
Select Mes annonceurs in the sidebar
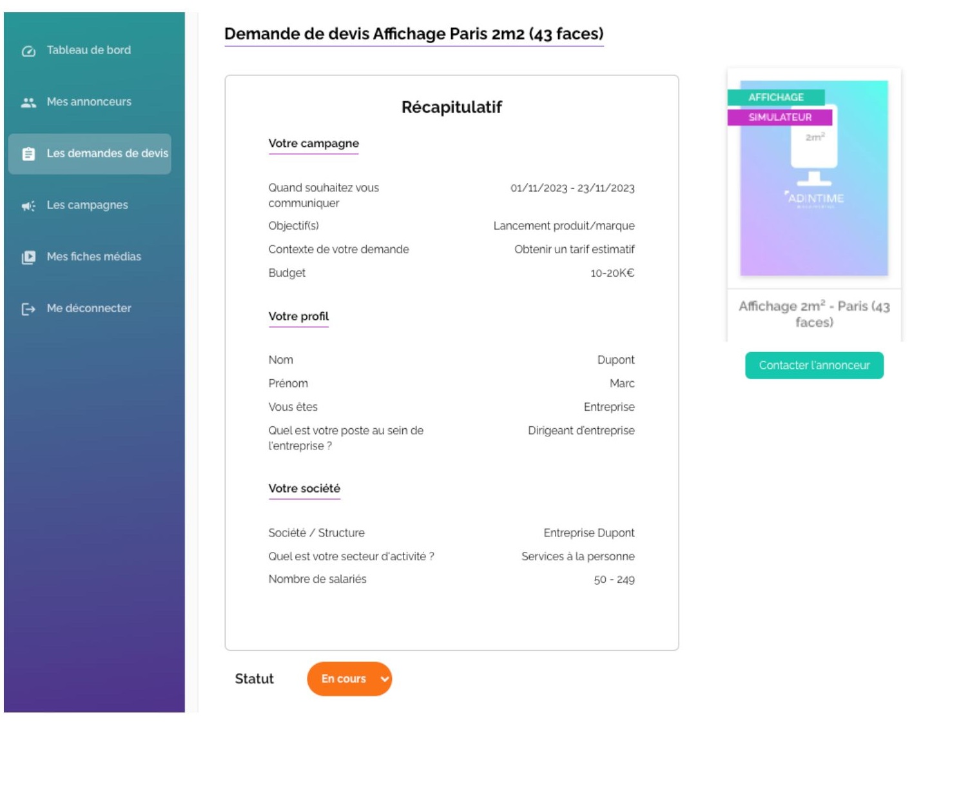89,102
